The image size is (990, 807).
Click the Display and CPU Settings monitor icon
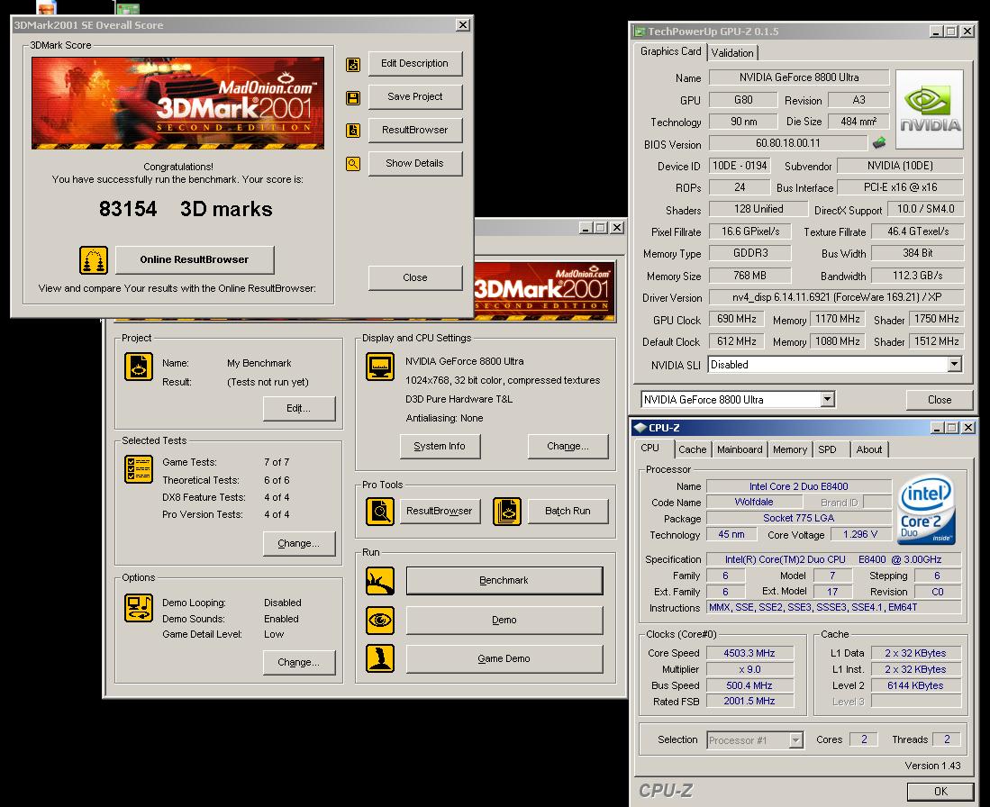380,367
